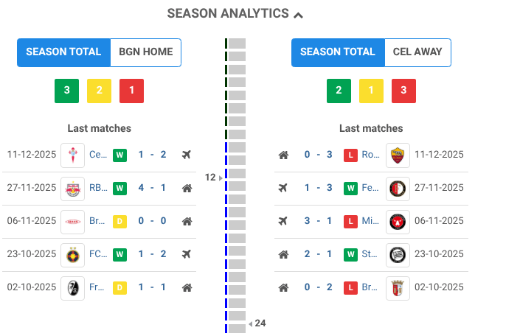Click the RB Salzburg team logo
Screen dimensions: 520x333
coord(72,188)
